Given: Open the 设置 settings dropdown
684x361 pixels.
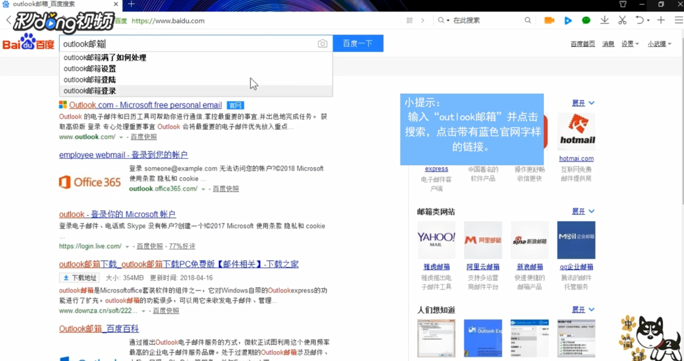Looking at the screenshot, I should 629,44.
